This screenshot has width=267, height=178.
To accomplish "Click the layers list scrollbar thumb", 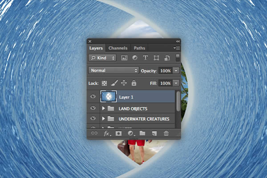I will tap(178, 101).
